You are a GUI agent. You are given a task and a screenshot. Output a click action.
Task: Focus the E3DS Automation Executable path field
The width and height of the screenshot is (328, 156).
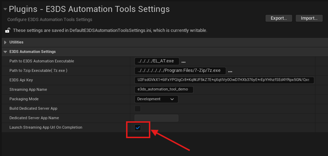(x=157, y=61)
